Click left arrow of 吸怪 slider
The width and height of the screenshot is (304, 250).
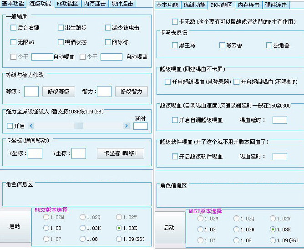(x=31, y=126)
